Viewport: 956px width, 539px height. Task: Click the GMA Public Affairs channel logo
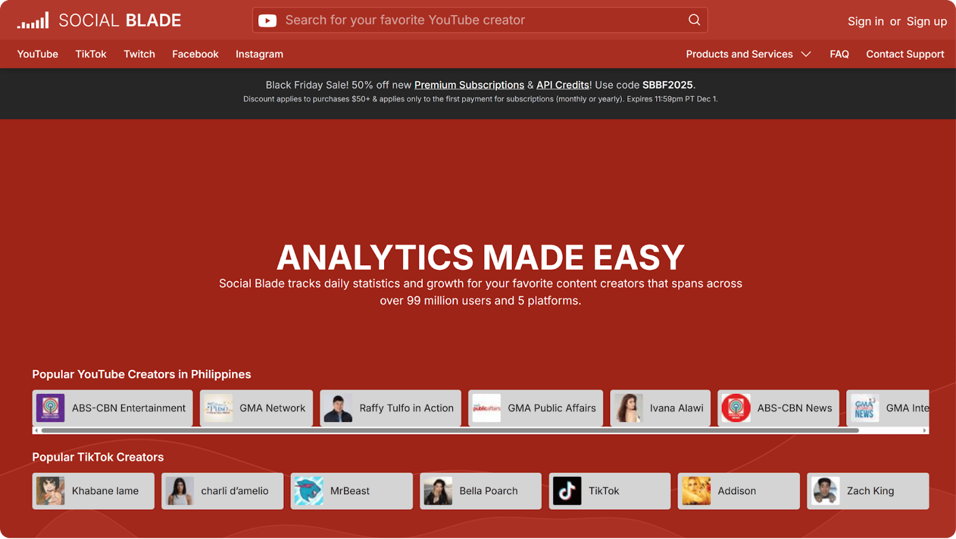pyautogui.click(x=486, y=408)
